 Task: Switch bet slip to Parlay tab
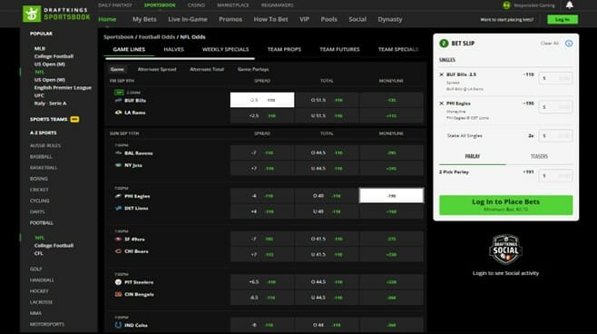(x=473, y=156)
